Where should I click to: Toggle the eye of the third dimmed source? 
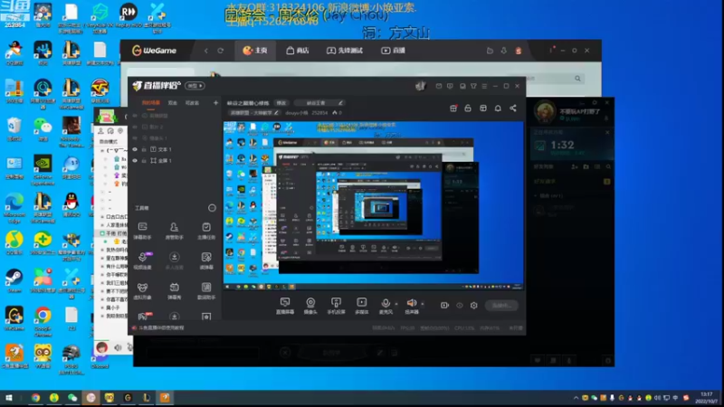pyautogui.click(x=135, y=138)
